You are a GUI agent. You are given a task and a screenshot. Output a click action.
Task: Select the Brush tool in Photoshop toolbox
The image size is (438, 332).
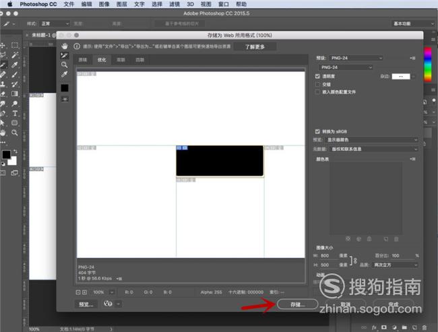(15, 75)
